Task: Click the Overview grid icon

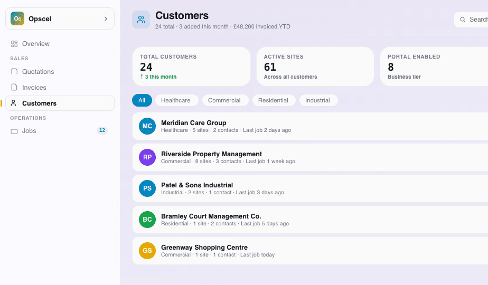Action: pos(14,44)
